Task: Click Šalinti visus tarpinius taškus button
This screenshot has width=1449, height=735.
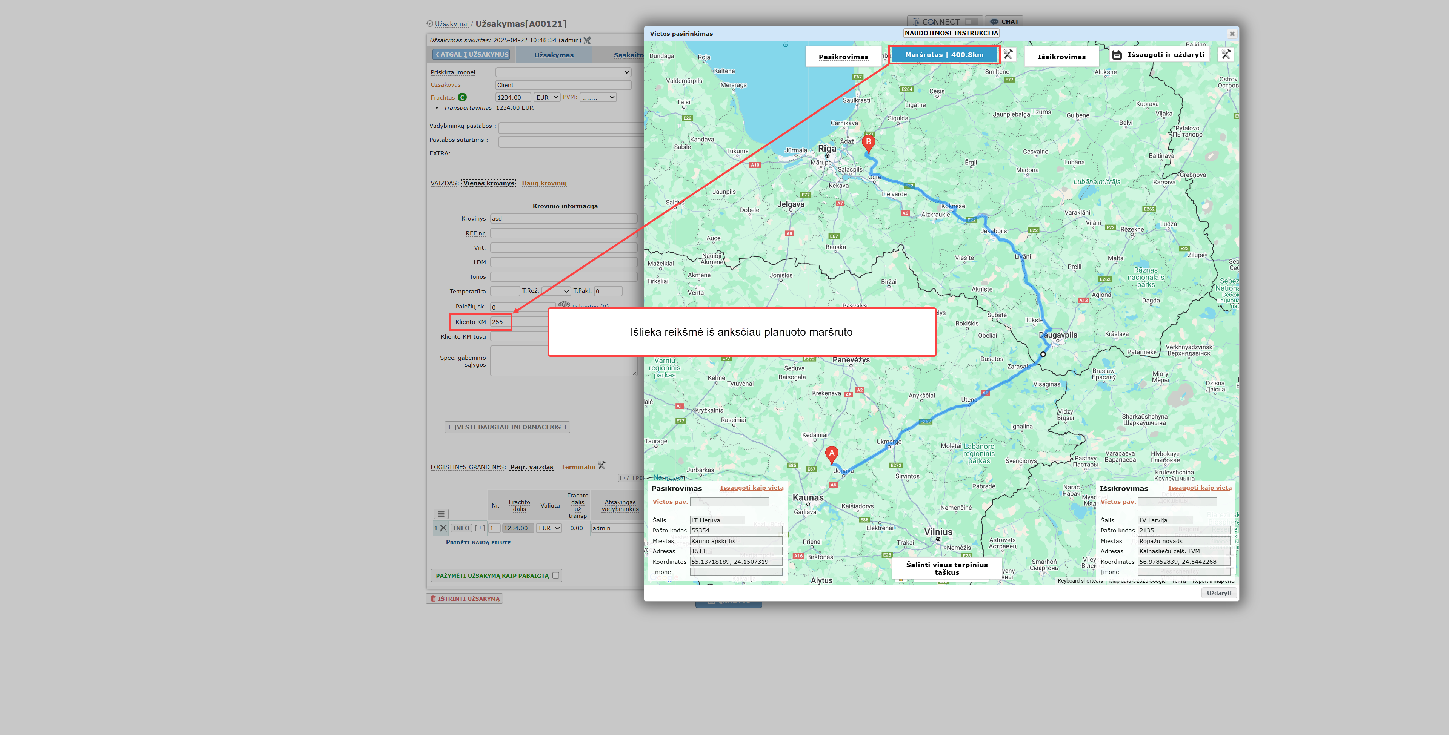Action: pos(947,569)
